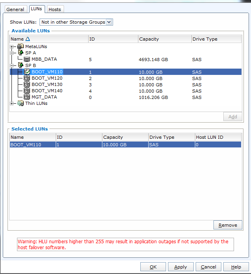Click the checked icon beside BOOT_VM110
The image size is (251, 274).
pos(27,72)
